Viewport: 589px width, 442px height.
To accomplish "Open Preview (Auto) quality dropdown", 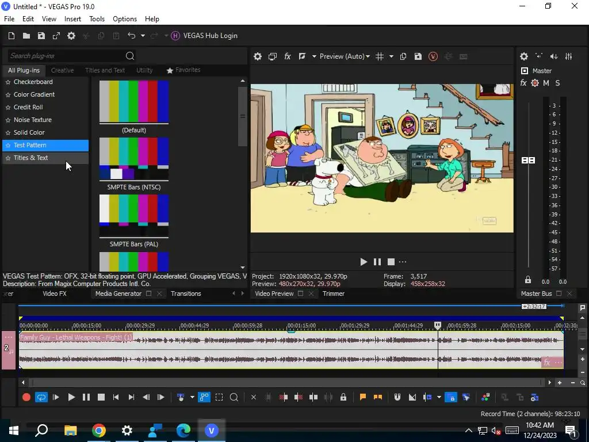I will pyautogui.click(x=345, y=56).
